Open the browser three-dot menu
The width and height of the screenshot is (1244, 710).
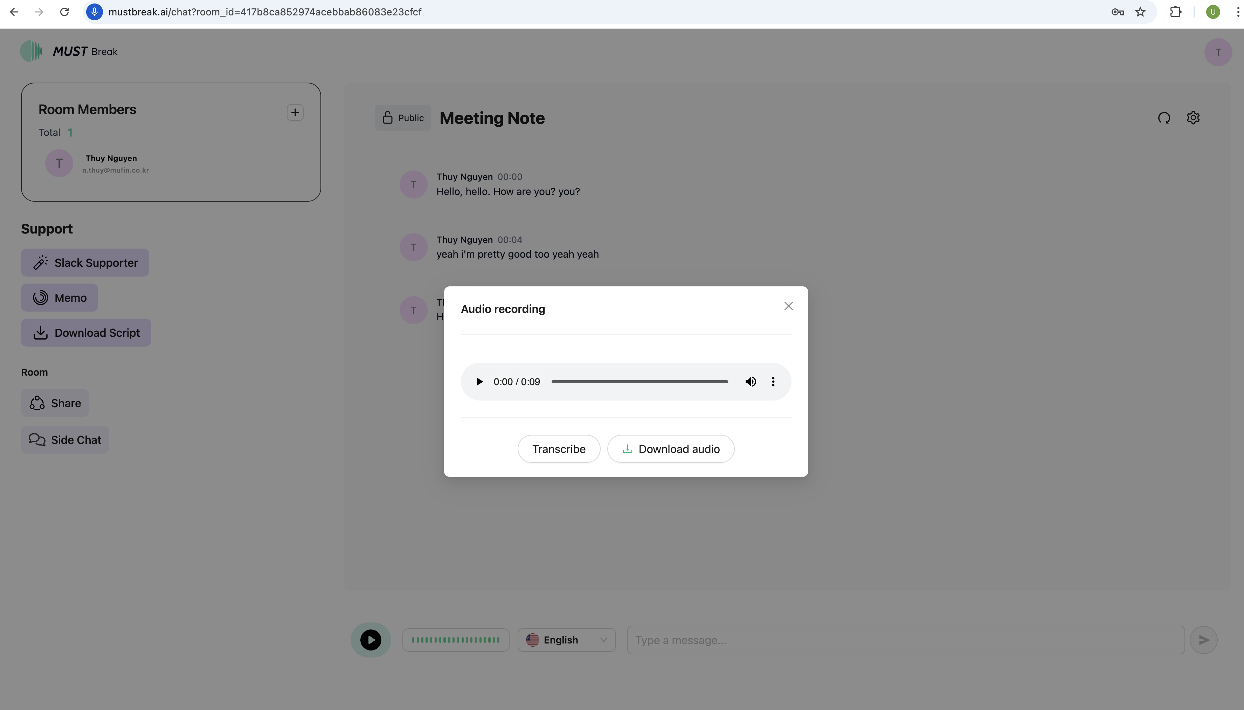(1238, 12)
